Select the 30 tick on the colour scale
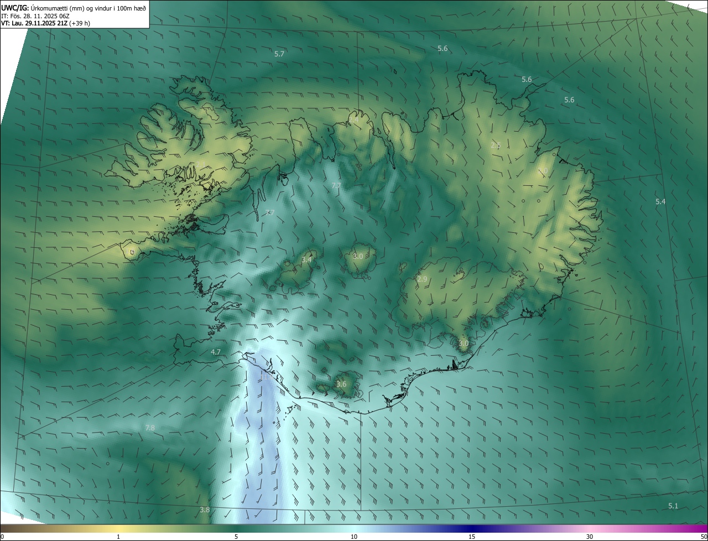The image size is (708, 541). pos(590,537)
